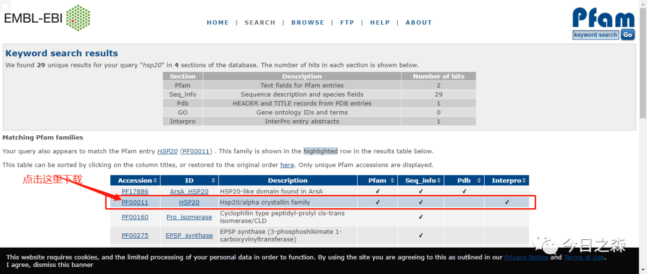Click 'here' to restore original order
Viewport: 647px width, 274px height.
pos(287,165)
